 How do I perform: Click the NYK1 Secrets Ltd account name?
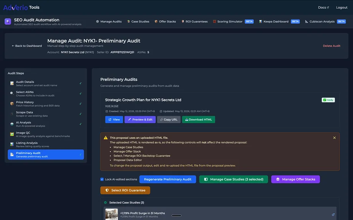click(73, 52)
